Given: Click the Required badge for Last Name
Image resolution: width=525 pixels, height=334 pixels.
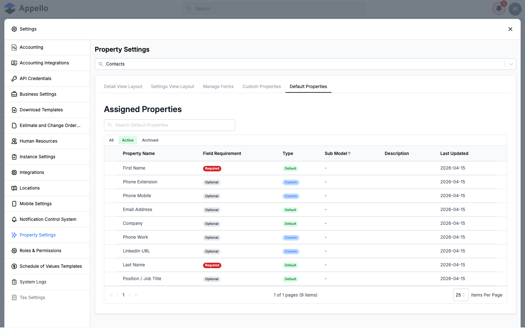Looking at the screenshot, I should (x=212, y=265).
